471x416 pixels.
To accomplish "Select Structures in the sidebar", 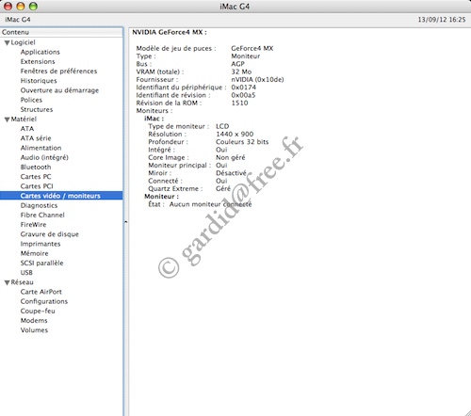I will tap(37, 109).
